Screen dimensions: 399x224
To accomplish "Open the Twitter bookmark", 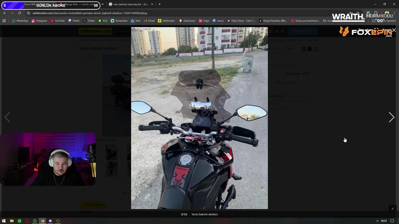I will click(89, 21).
